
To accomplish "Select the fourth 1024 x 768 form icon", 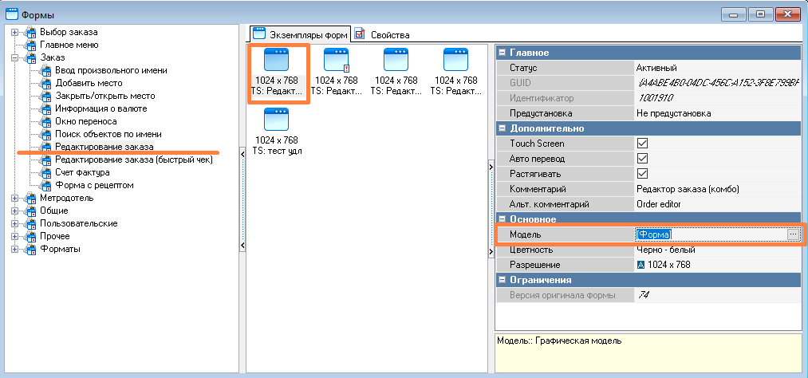I will [x=455, y=61].
